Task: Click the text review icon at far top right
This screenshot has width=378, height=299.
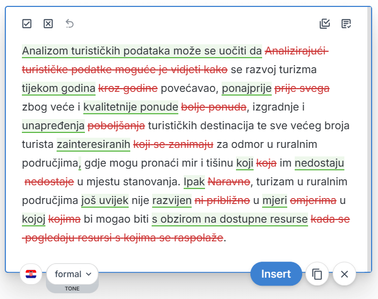Action: coord(346,23)
